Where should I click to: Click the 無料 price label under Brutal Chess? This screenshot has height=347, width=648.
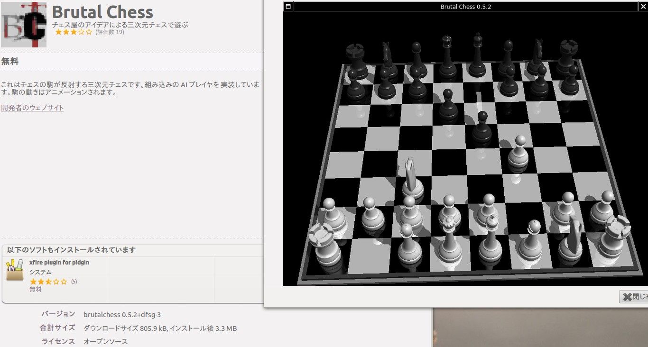click(x=10, y=61)
